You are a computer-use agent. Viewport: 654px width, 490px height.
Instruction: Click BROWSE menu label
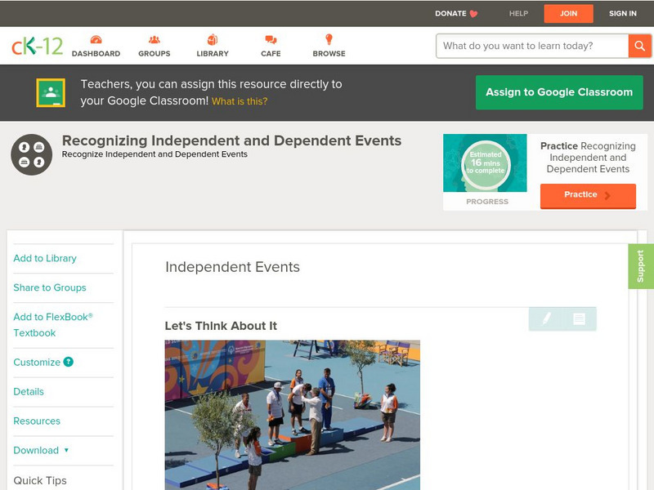tap(329, 54)
